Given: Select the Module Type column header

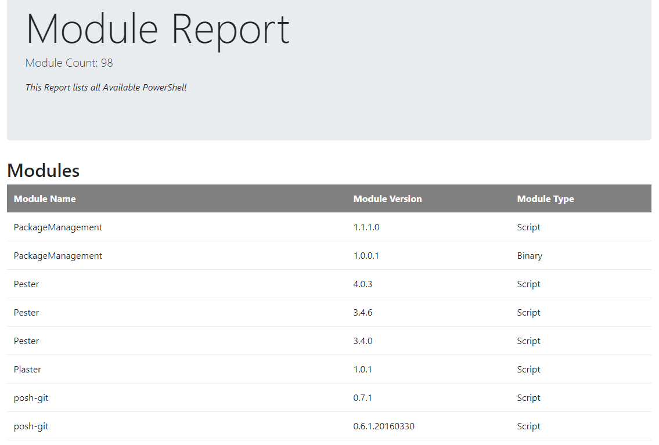Looking at the screenshot, I should [545, 198].
